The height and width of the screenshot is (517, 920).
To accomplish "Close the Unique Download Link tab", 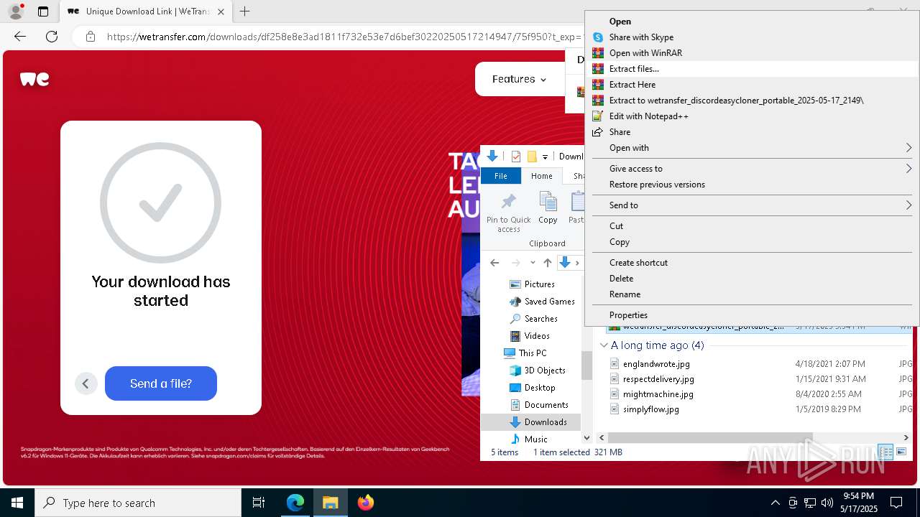I will [x=221, y=11].
